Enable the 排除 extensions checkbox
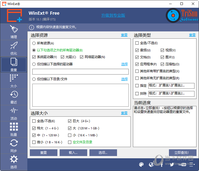The width and height of the screenshot is (199, 171). (x=137, y=93)
